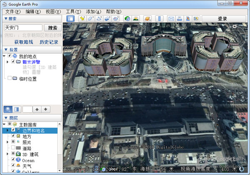The width and height of the screenshot is (250, 175).
Task: Open the 编辑(E) menu
Action: [x=33, y=12]
